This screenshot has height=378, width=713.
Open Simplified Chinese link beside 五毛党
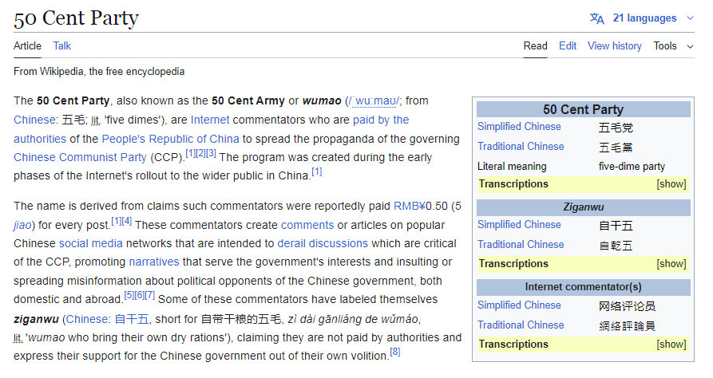tap(519, 127)
